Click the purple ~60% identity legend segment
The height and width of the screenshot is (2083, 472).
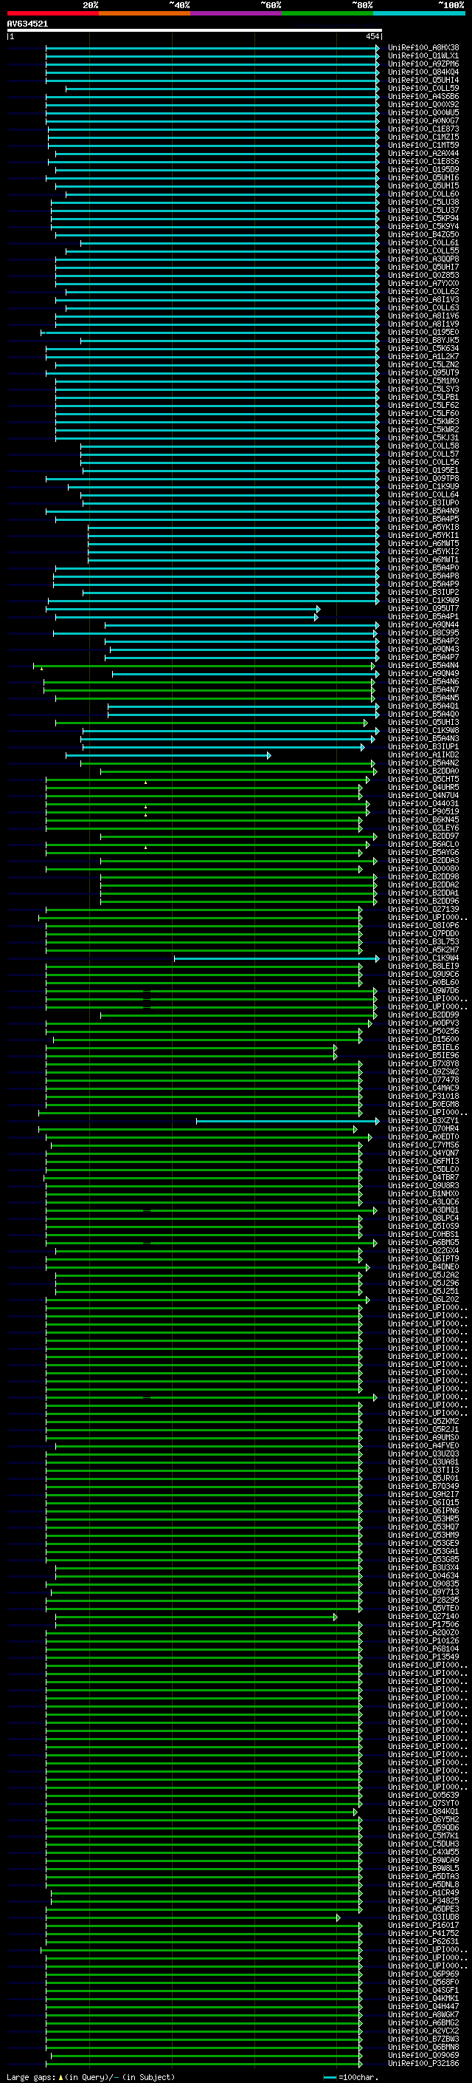235,13
